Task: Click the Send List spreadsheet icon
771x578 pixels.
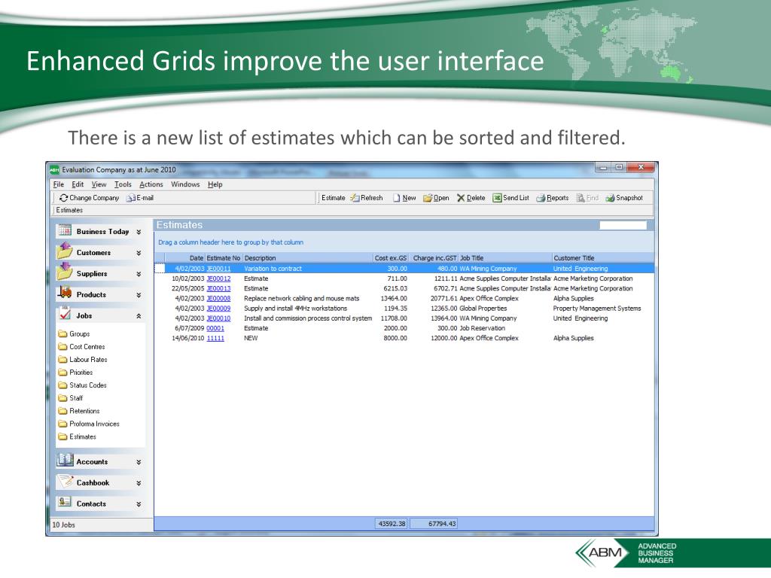Action: tap(497, 198)
